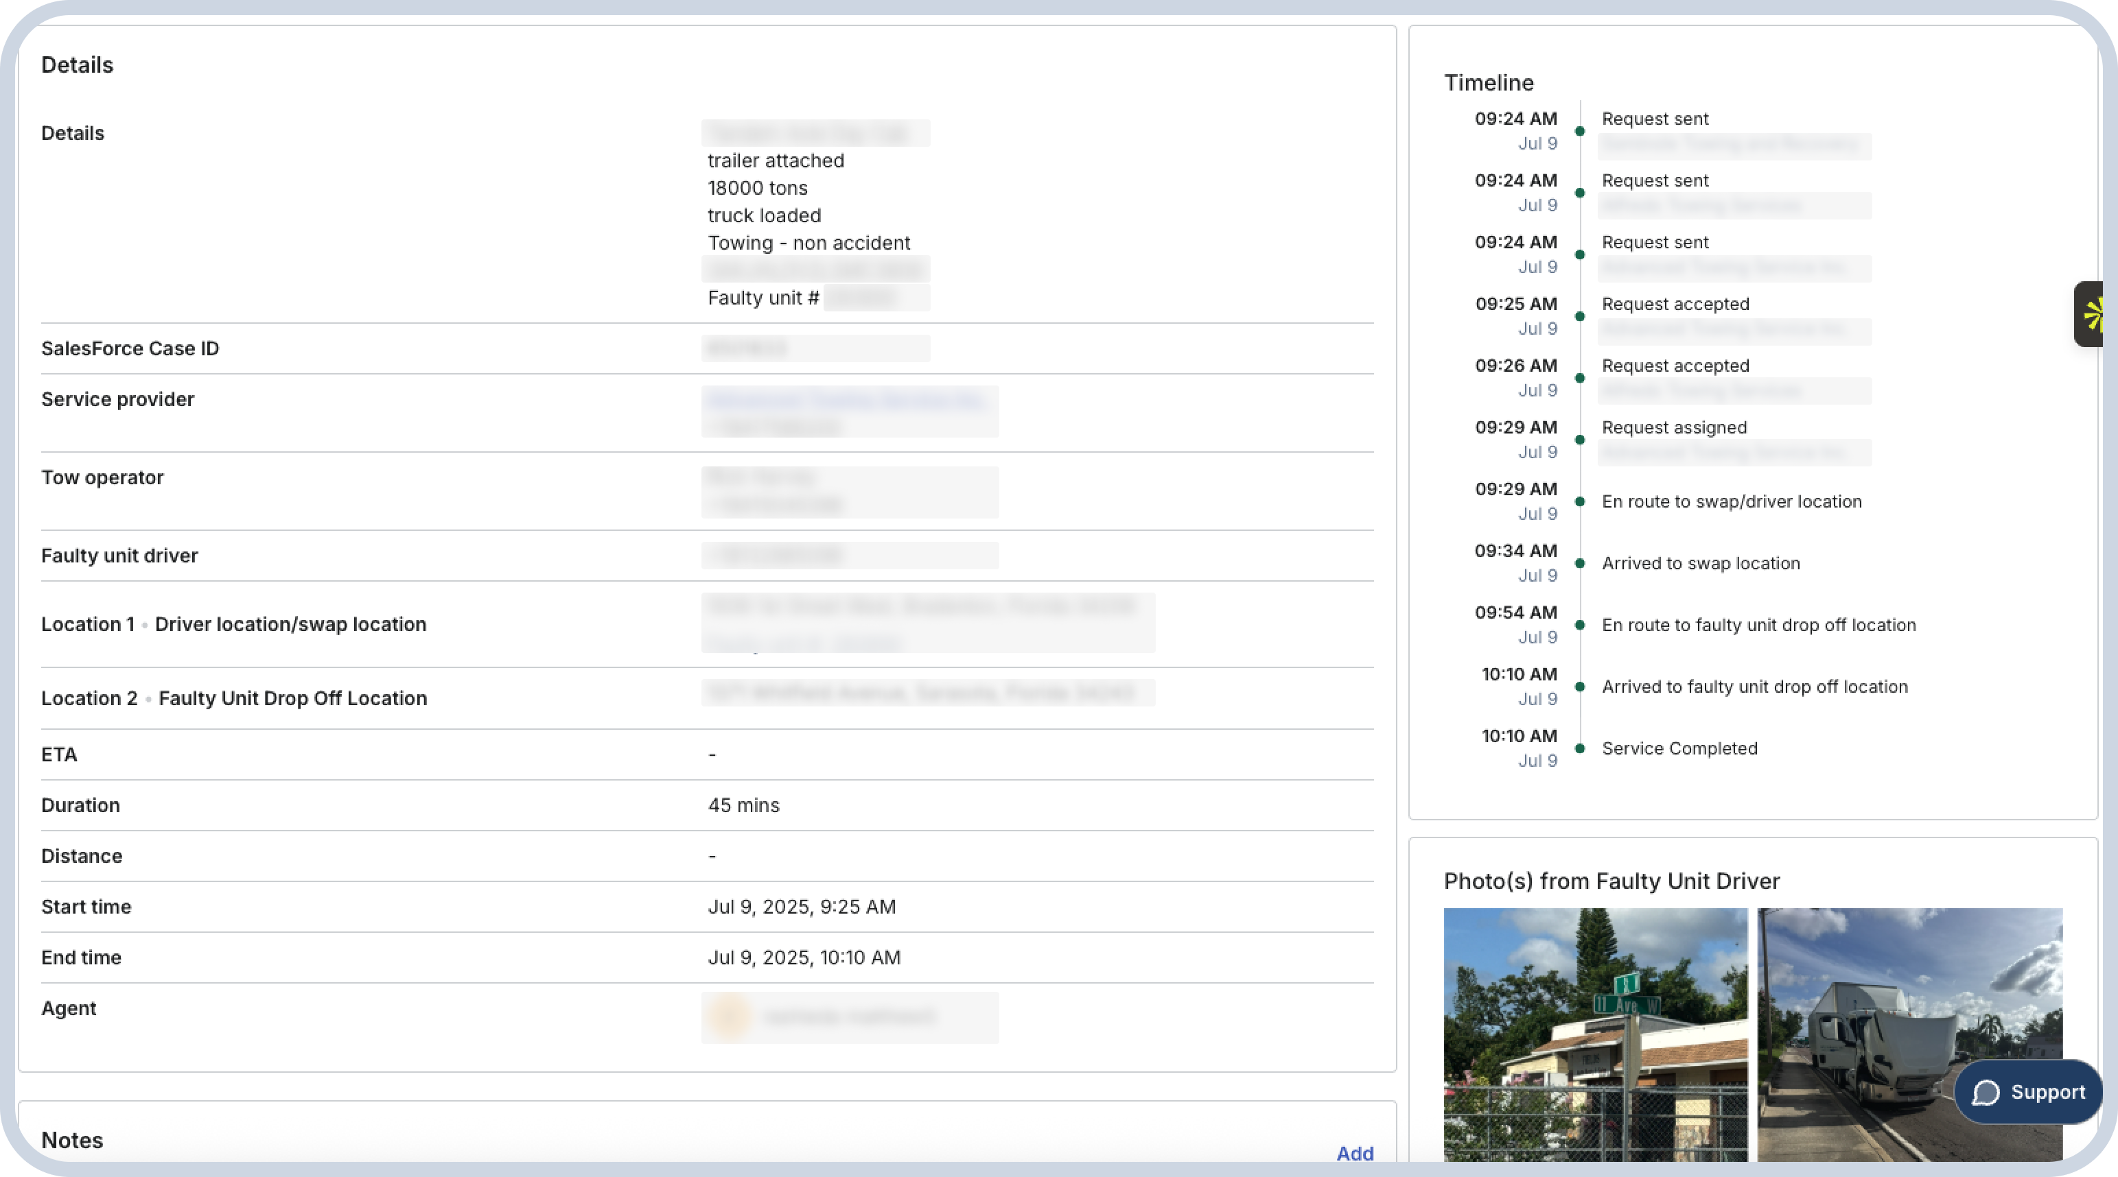Click the Arrived to swap location dot
Viewport: 2118px width, 1177px height.
click(x=1579, y=563)
